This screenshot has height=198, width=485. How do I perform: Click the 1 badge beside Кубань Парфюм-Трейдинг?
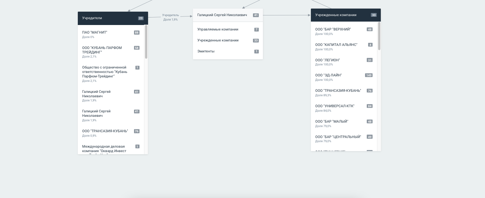pyautogui.click(x=137, y=67)
